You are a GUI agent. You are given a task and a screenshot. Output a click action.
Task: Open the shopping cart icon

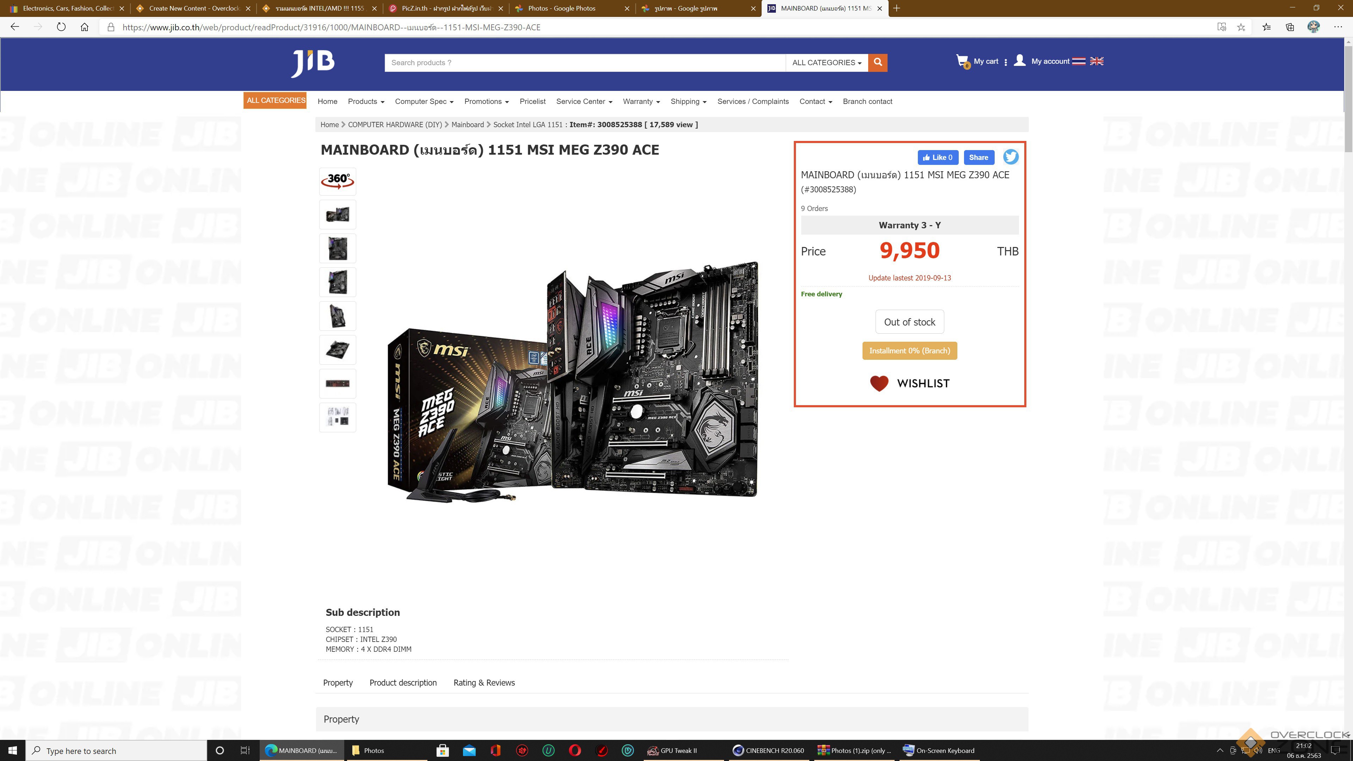coord(962,61)
